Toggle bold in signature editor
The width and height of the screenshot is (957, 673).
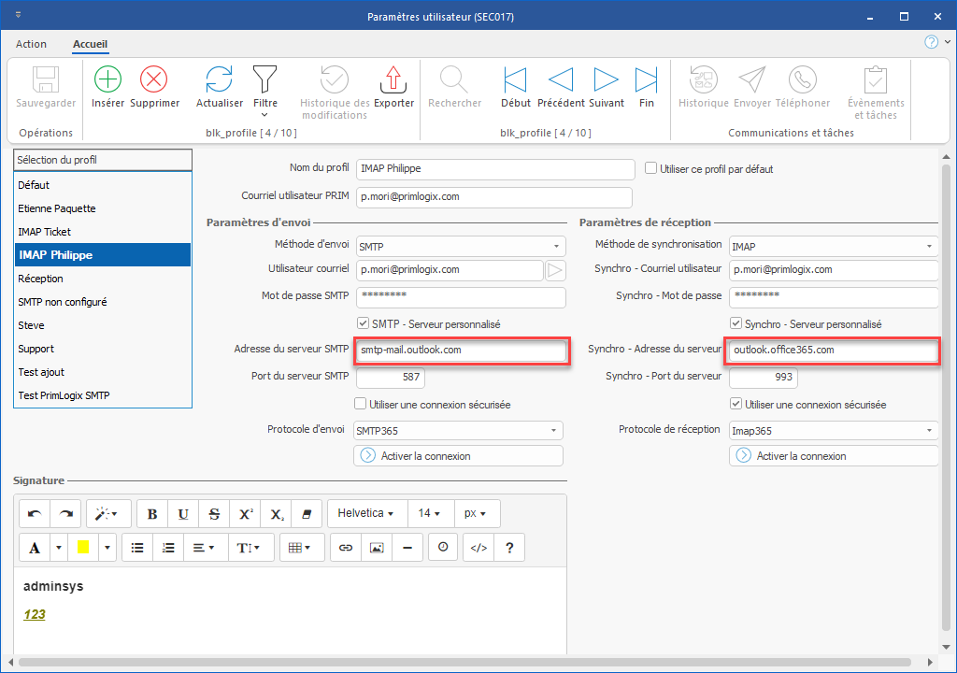coord(152,513)
